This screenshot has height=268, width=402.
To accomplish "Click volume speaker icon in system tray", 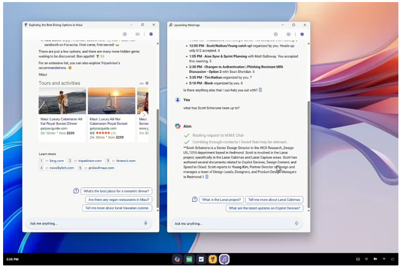I will [367, 259].
